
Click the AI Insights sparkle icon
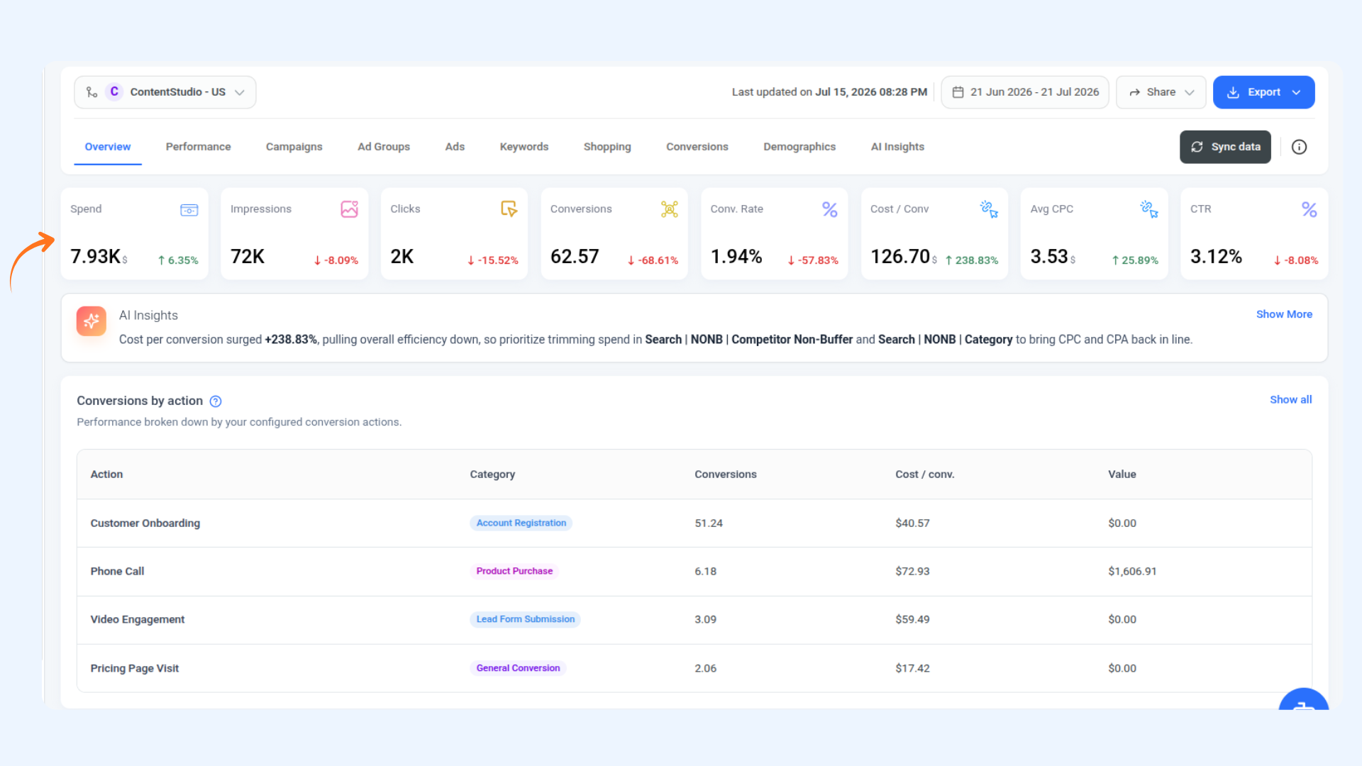pyautogui.click(x=92, y=321)
